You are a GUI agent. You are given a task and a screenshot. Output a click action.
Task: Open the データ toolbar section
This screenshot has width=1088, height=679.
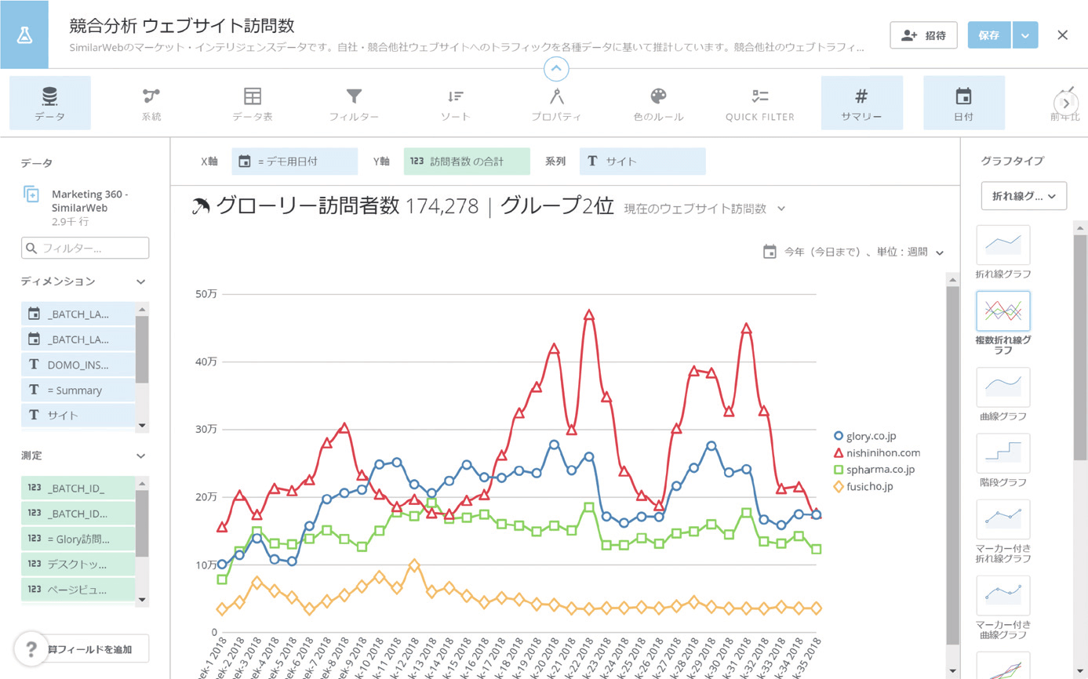[x=50, y=103]
